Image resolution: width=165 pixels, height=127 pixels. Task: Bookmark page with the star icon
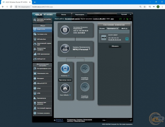[x=145, y=7]
